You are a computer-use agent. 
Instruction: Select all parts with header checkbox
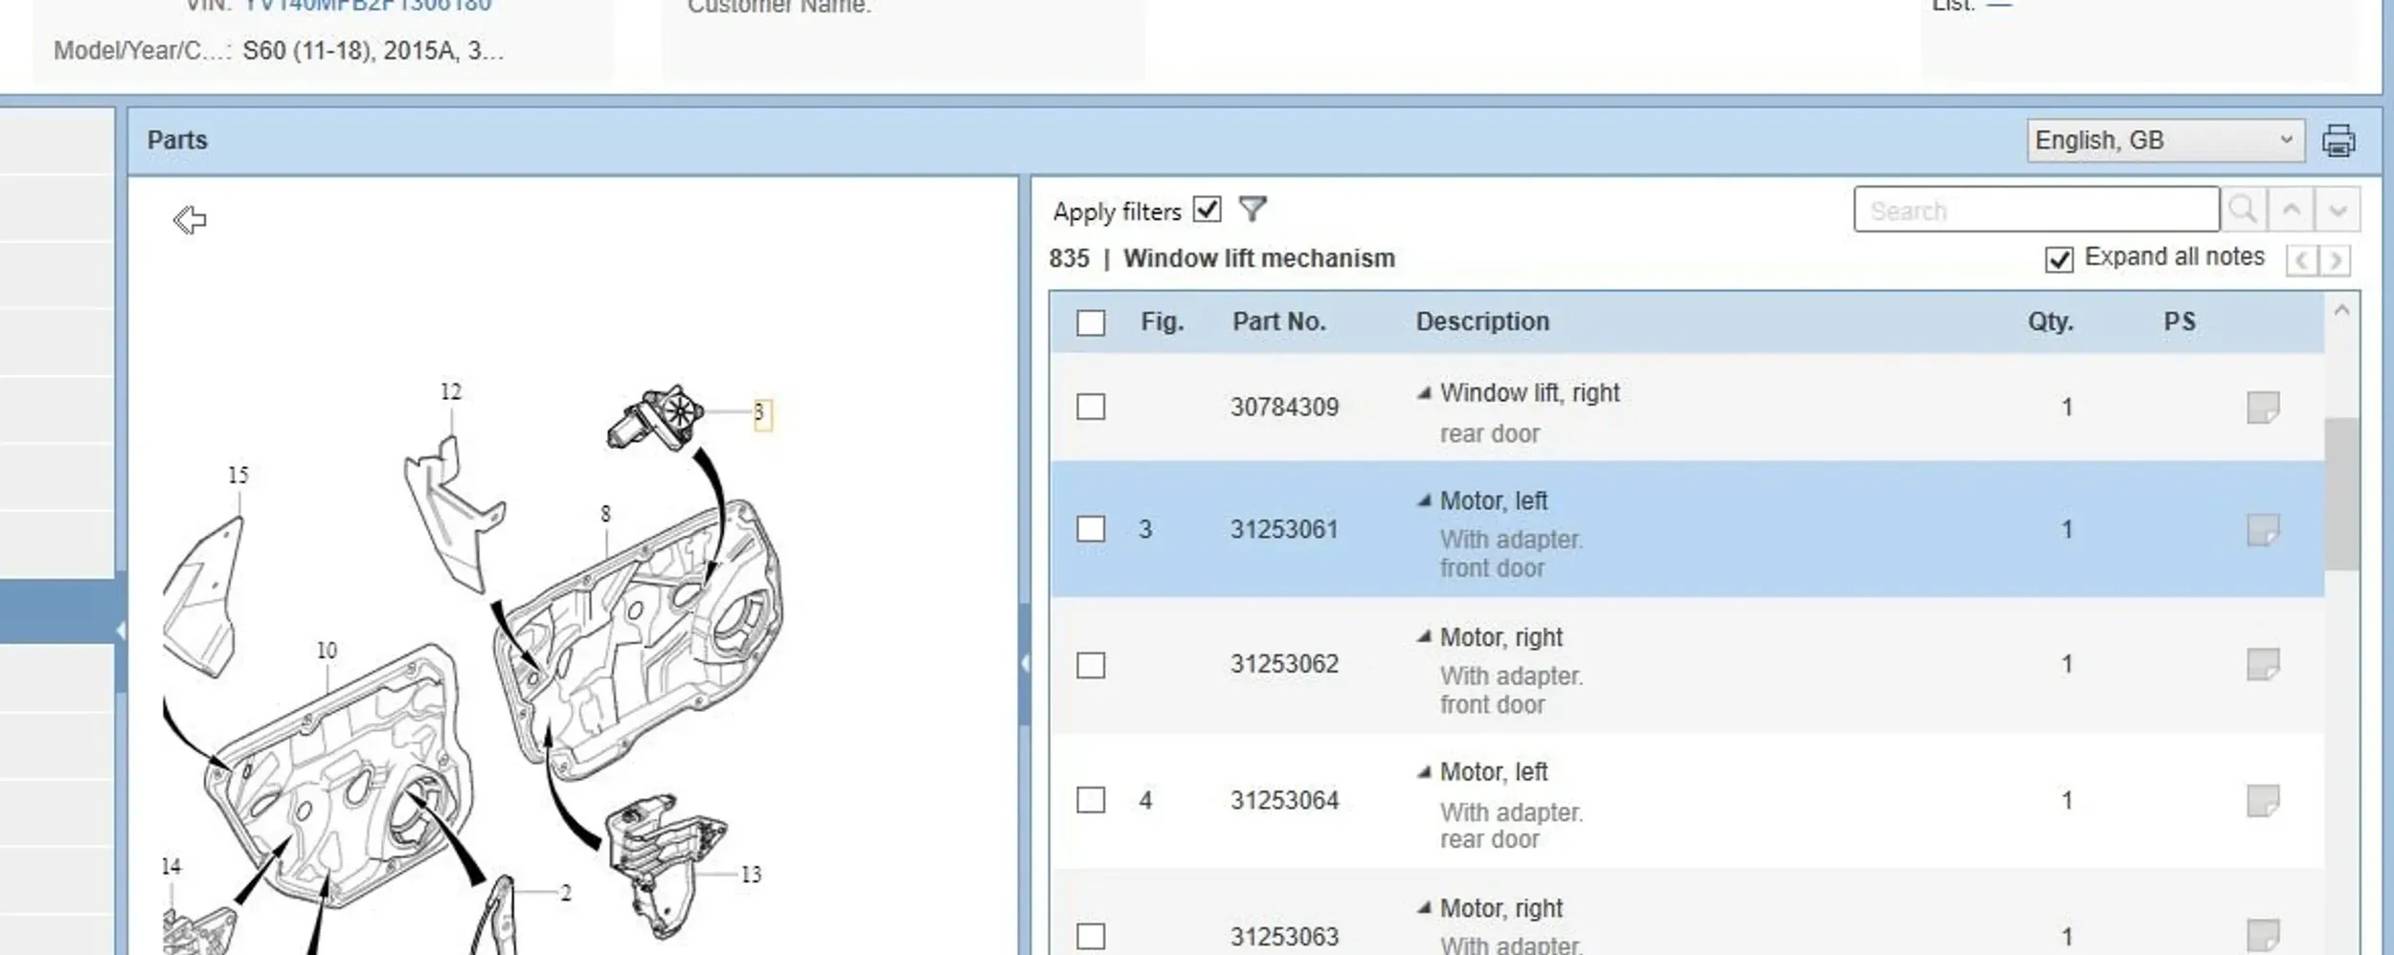[x=1091, y=322]
